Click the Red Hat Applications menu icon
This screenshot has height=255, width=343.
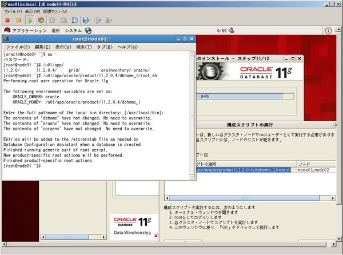7,30
